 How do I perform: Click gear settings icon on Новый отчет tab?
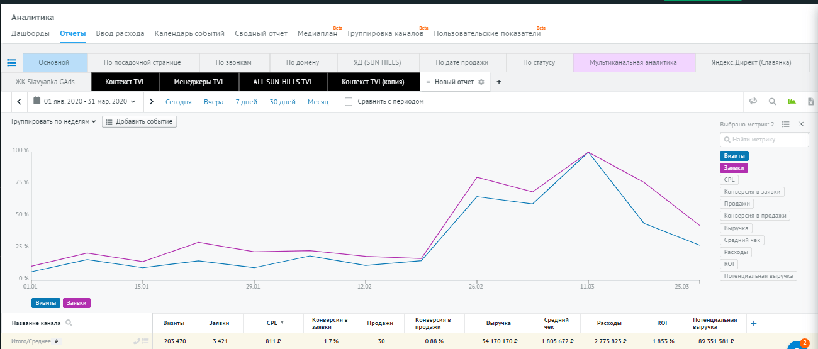[481, 82]
